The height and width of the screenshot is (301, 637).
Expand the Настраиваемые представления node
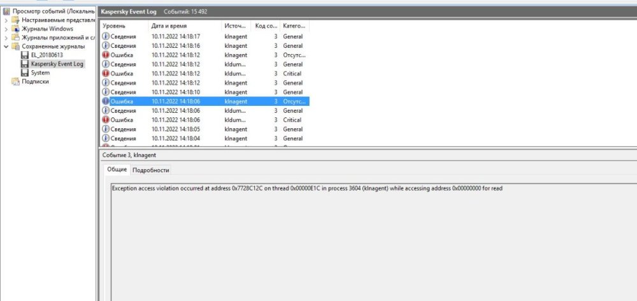6,20
